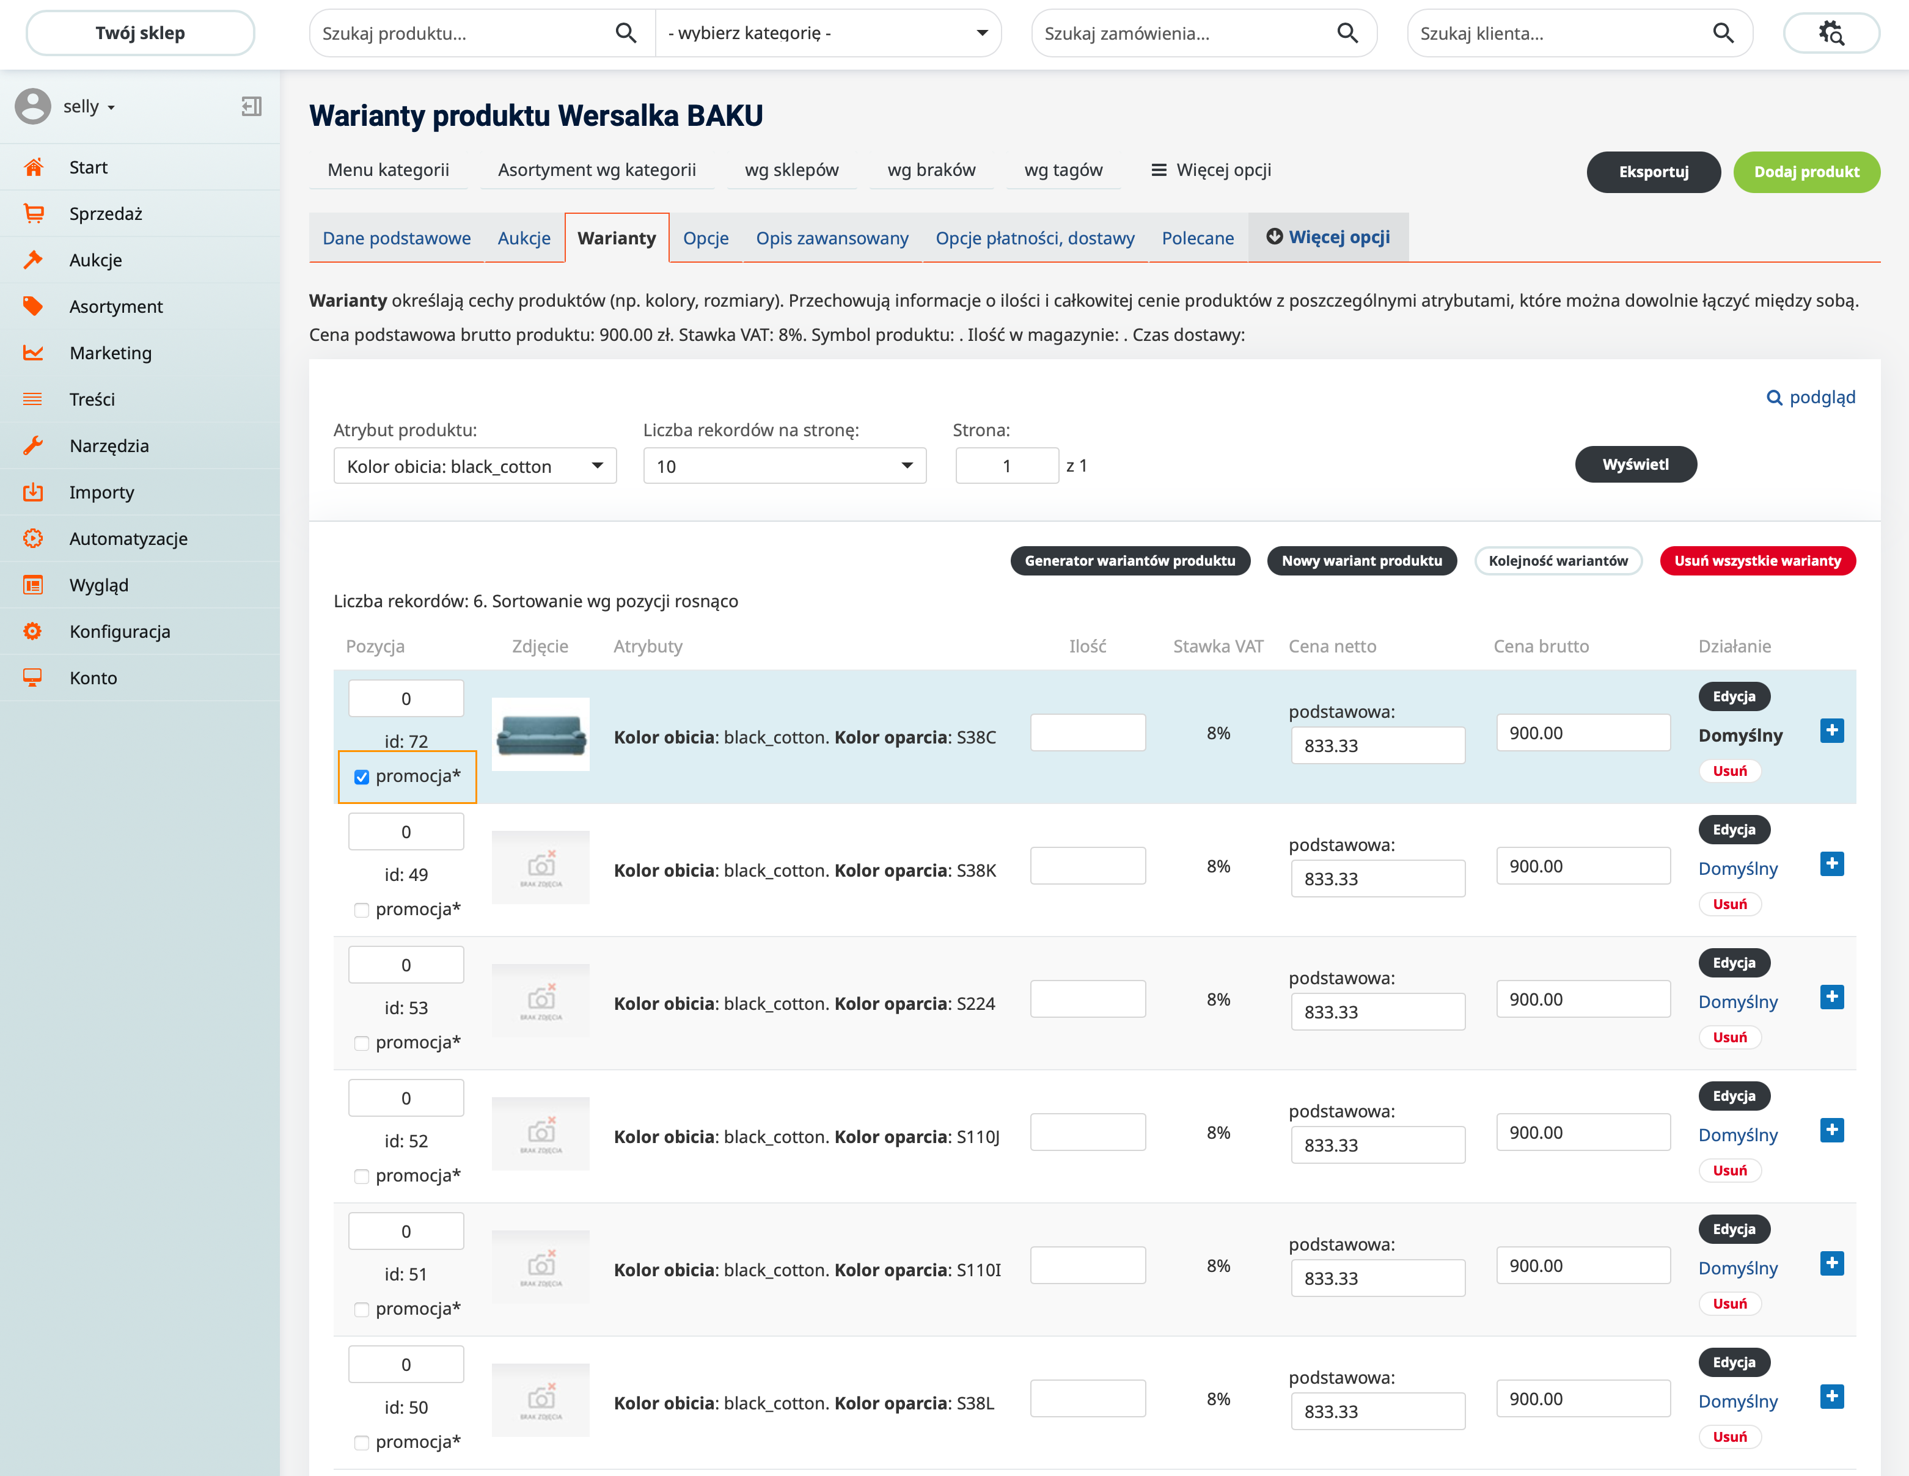Switch to Opis zawansowany tab

click(x=832, y=238)
